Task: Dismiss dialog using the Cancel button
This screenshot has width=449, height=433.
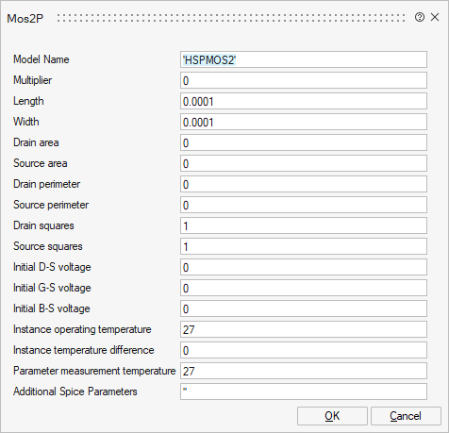Action: [x=406, y=416]
